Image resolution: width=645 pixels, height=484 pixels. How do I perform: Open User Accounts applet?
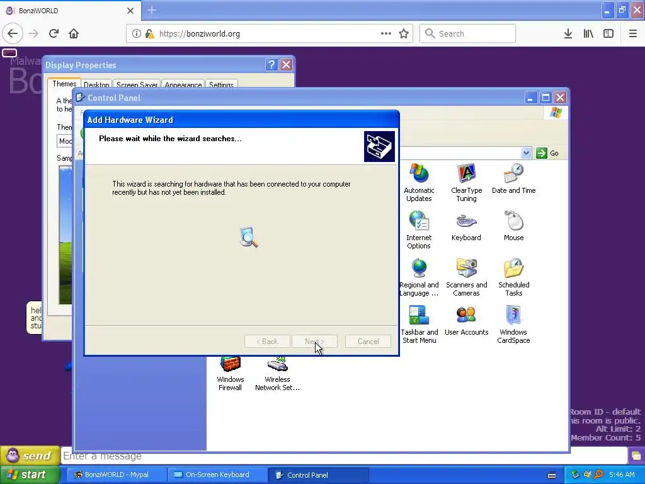(466, 321)
